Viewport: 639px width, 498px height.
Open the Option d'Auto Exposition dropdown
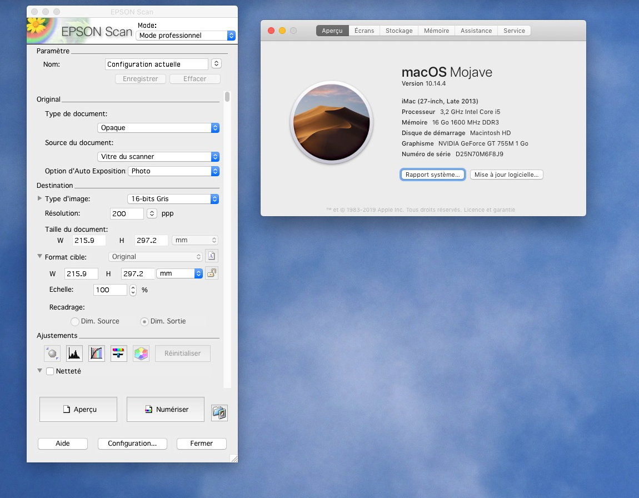pos(173,171)
